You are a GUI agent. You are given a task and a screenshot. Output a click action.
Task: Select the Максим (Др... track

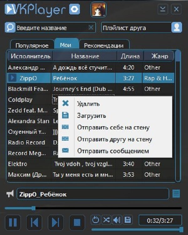click(x=91, y=175)
